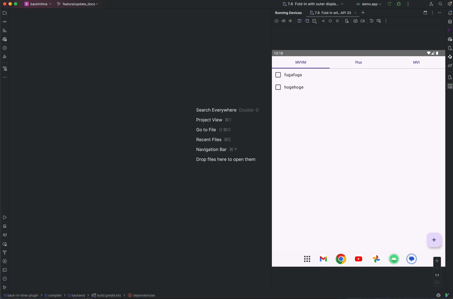Open the backintime project dropdown
This screenshot has height=299, width=453.
click(38, 4)
